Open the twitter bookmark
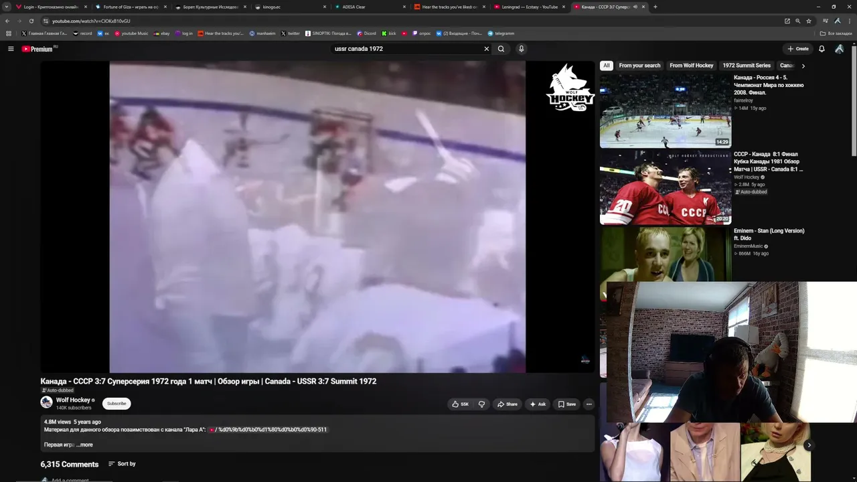Screen dimensions: 857x482 (x=291, y=33)
